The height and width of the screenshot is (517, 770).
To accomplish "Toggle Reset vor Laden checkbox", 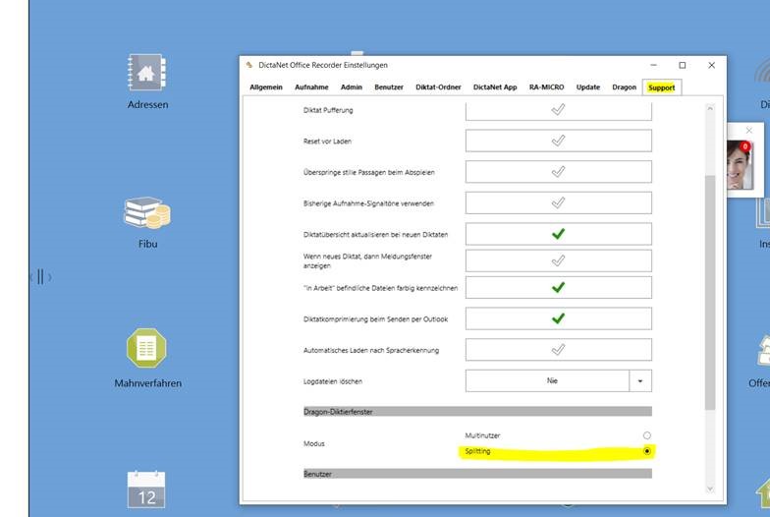I will click(558, 142).
